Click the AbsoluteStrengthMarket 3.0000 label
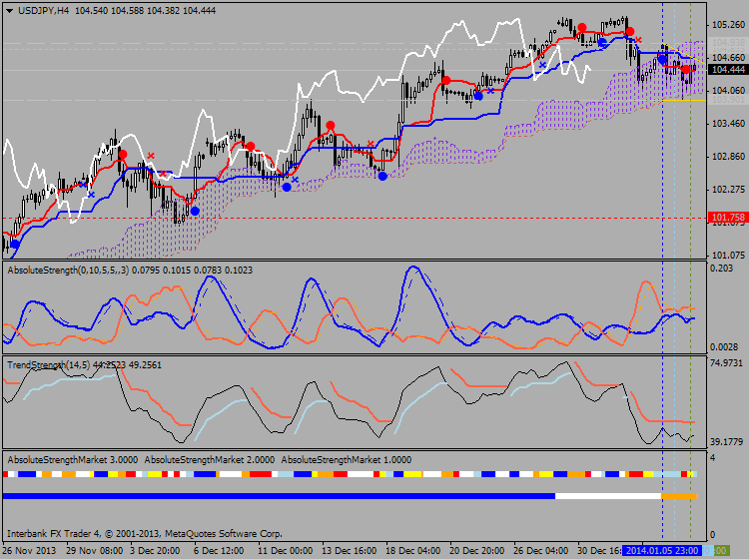The width and height of the screenshot is (749, 559). coord(72,458)
